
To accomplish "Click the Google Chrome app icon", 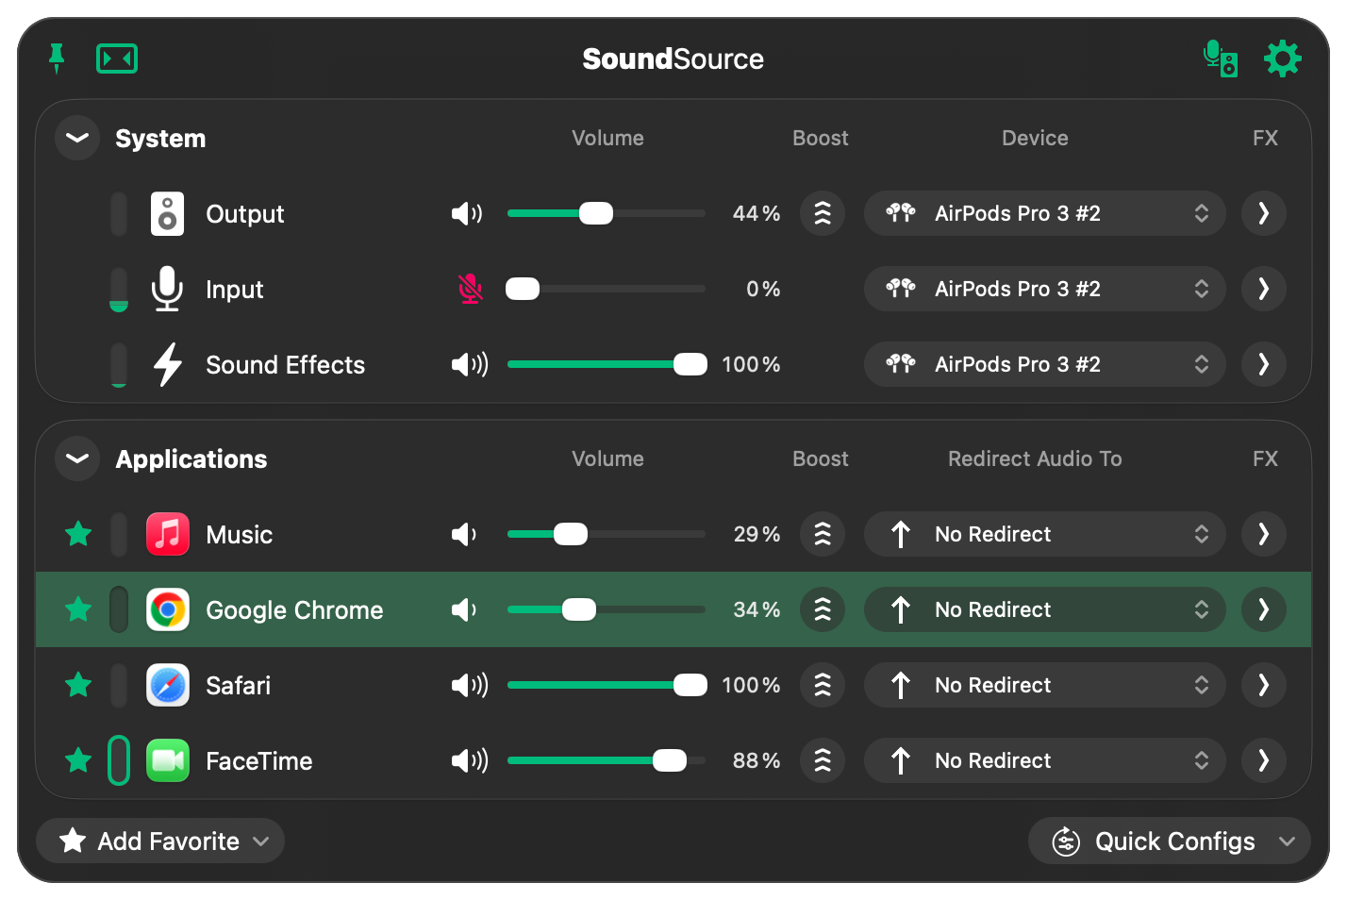I will [x=168, y=609].
